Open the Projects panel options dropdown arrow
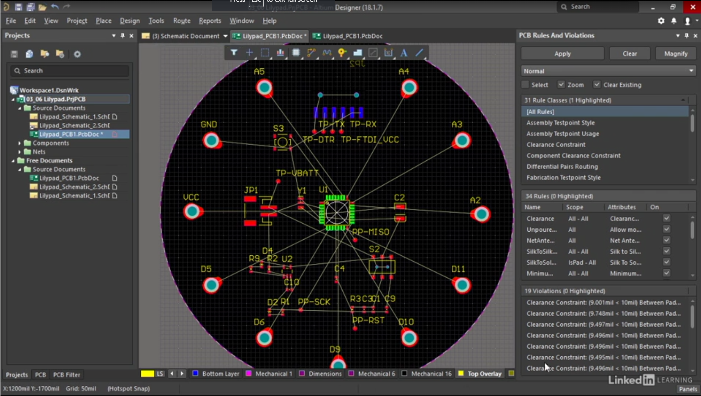 113,36
